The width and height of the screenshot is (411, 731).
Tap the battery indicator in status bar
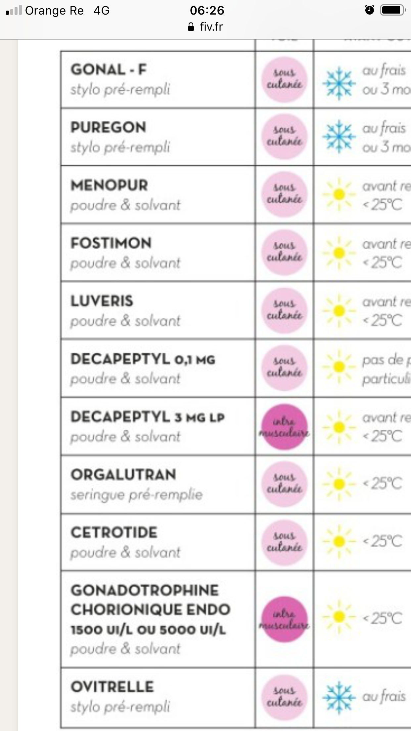pyautogui.click(x=393, y=10)
